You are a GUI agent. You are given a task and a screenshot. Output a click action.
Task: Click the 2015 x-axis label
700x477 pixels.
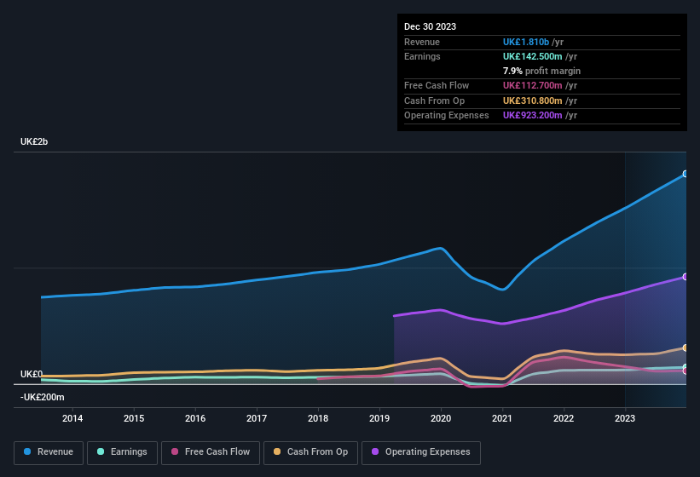pyautogui.click(x=134, y=418)
